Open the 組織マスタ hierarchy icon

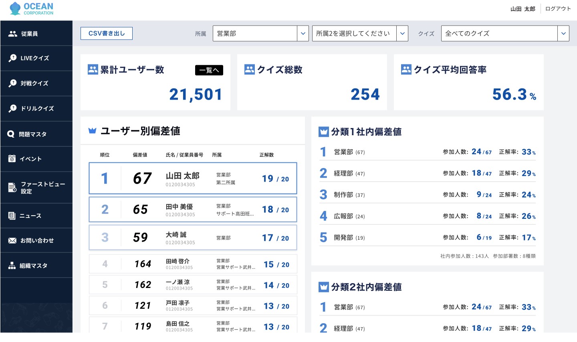(12, 266)
